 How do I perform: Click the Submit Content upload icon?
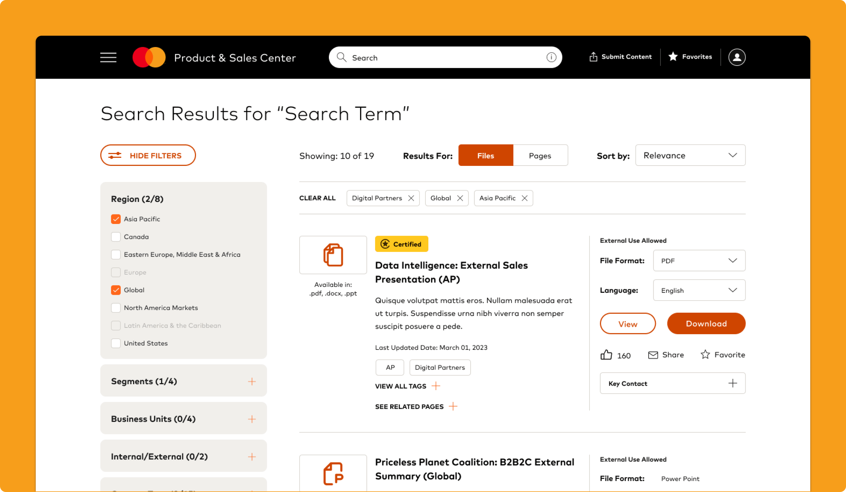593,57
